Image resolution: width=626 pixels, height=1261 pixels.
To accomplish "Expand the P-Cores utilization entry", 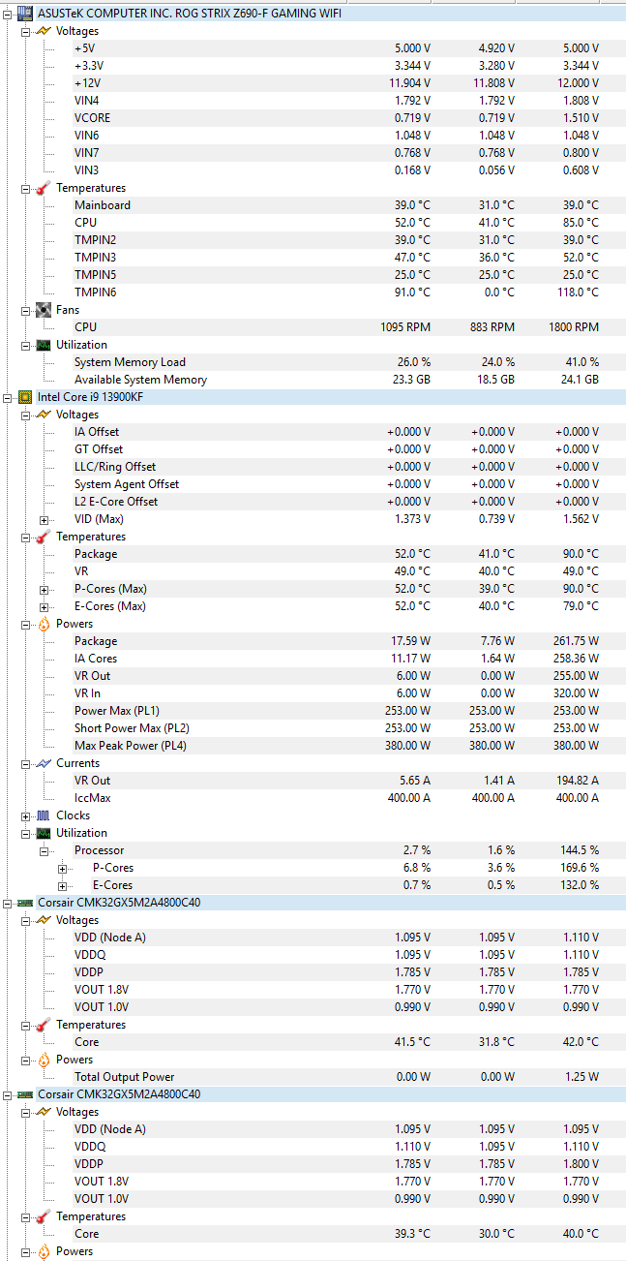I will pos(63,868).
